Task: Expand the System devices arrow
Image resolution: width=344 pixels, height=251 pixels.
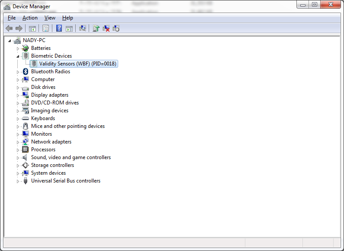Action: point(18,173)
